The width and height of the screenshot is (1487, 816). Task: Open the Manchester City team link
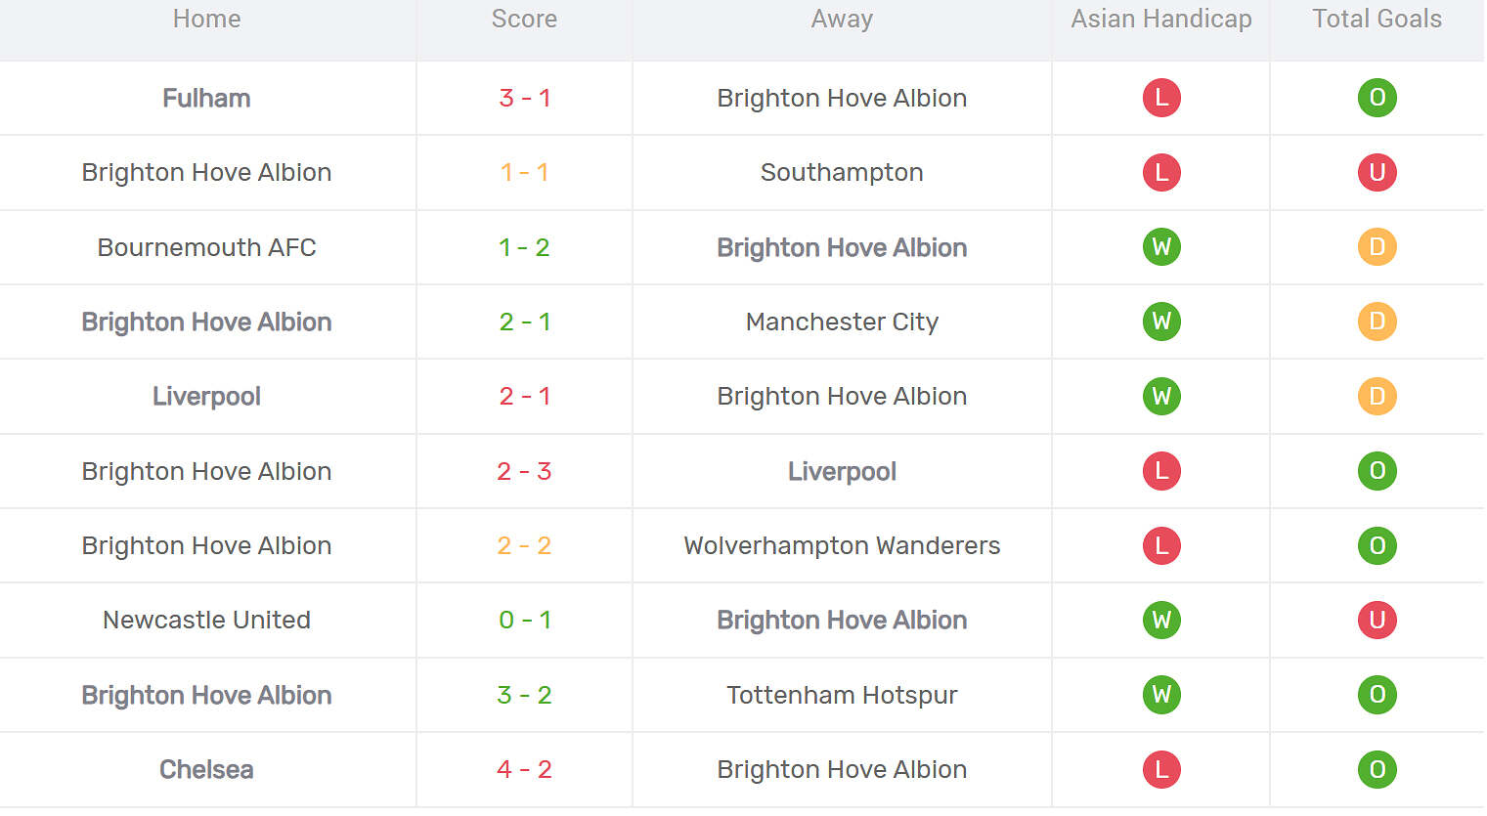[842, 322]
